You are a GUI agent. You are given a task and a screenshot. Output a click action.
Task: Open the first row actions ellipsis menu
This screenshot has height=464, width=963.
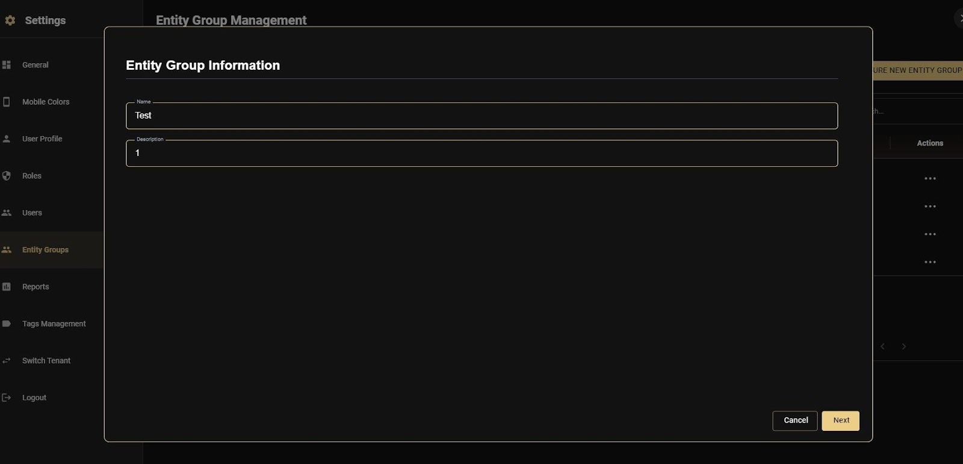930,179
